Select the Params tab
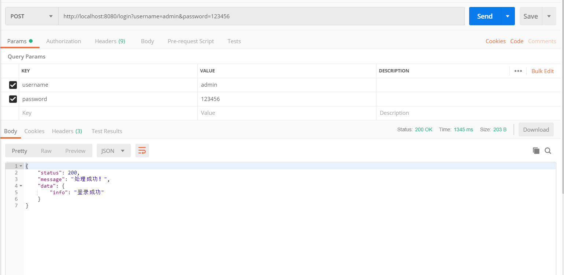Viewport: 564px width, 275px height. point(20,41)
